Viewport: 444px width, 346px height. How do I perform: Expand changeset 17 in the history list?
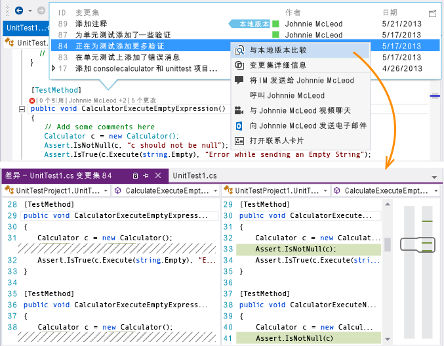53,68
